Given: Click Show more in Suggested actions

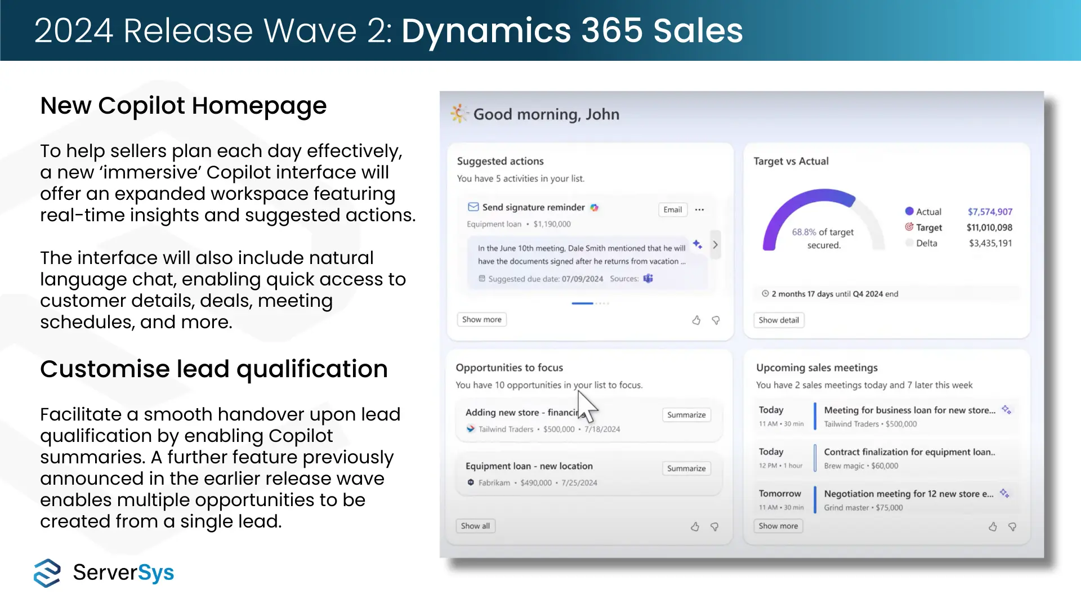Looking at the screenshot, I should click(x=482, y=320).
